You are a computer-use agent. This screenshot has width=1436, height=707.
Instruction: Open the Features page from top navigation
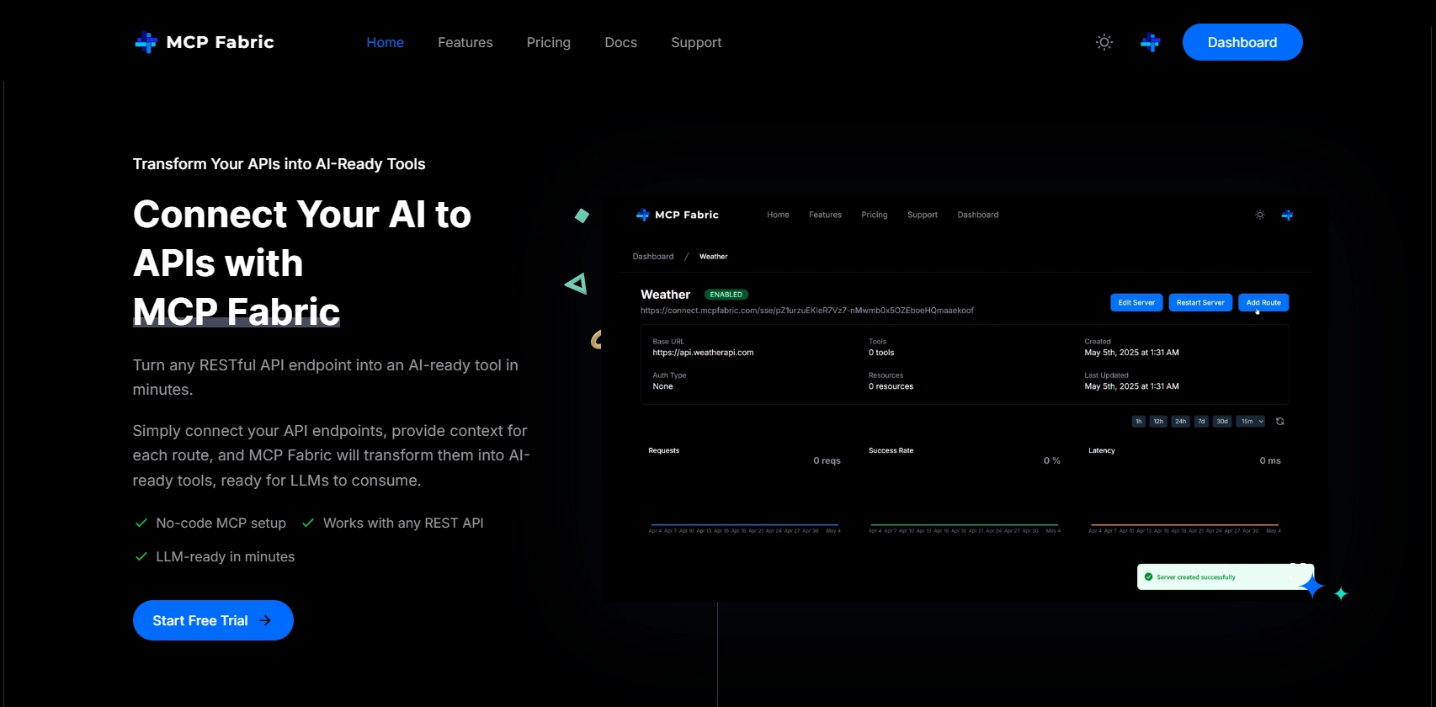(x=465, y=42)
